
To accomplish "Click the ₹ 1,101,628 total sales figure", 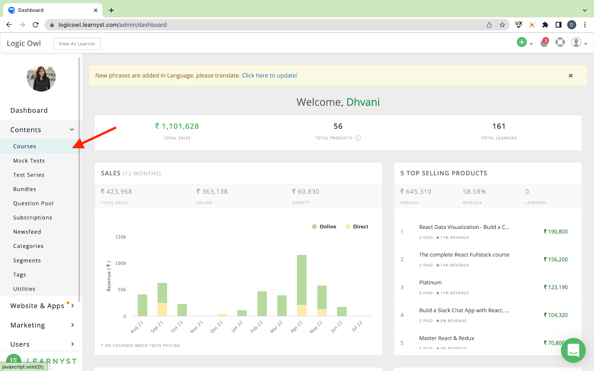I will pos(177,126).
